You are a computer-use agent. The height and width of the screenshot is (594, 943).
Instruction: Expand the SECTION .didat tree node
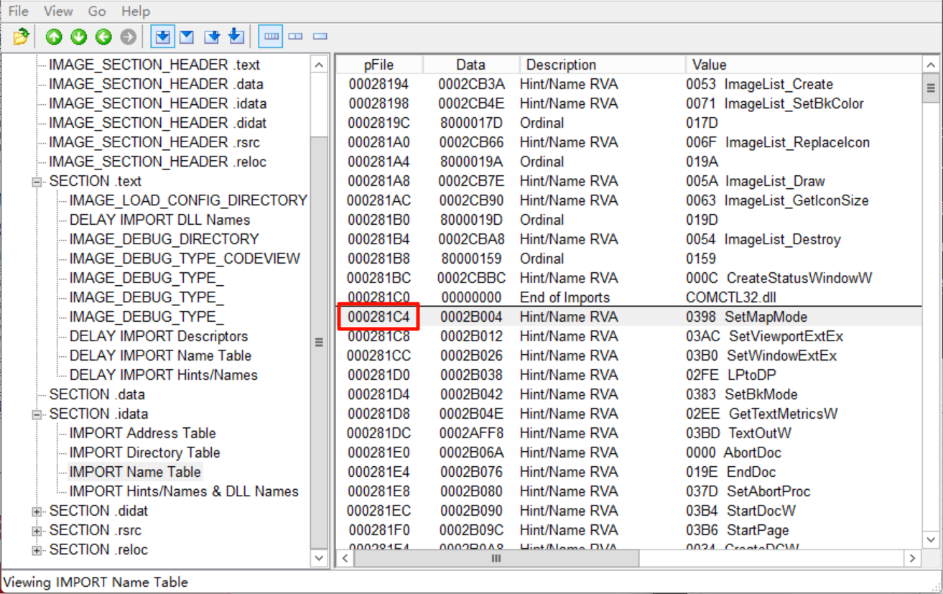tap(37, 511)
